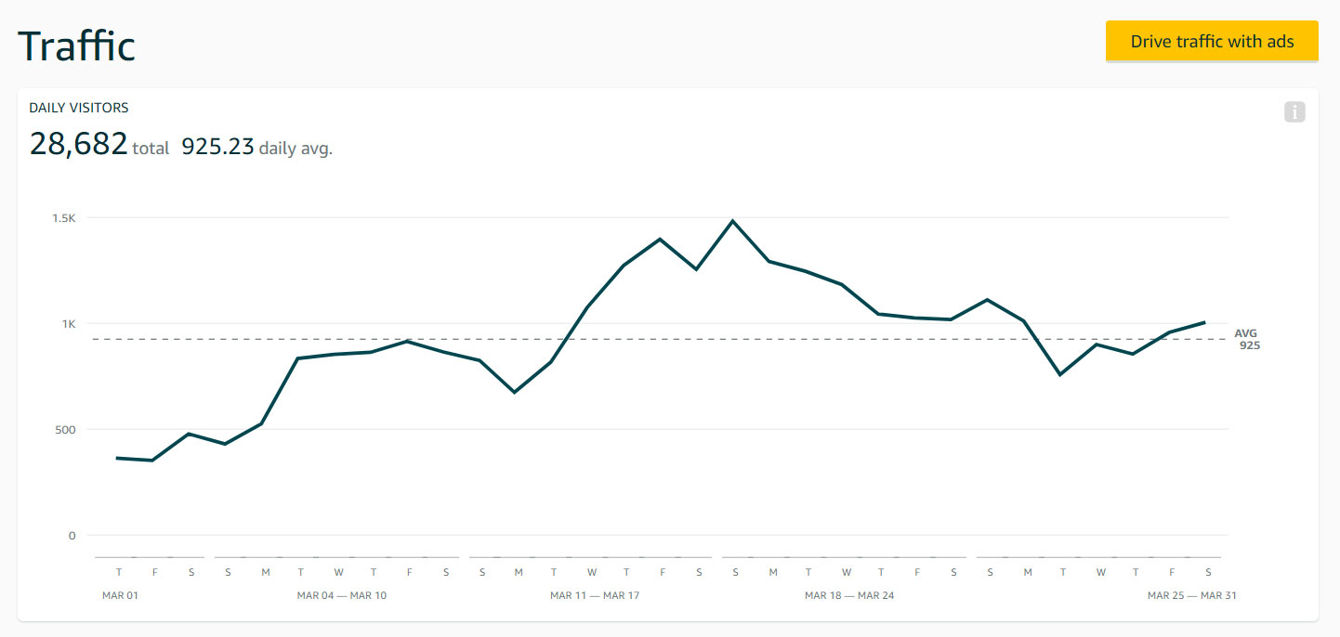Select the MAR 01 date range label

119,595
